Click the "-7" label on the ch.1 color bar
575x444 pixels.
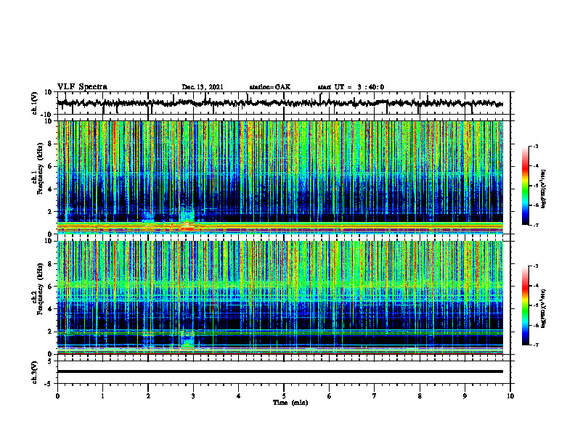click(535, 225)
